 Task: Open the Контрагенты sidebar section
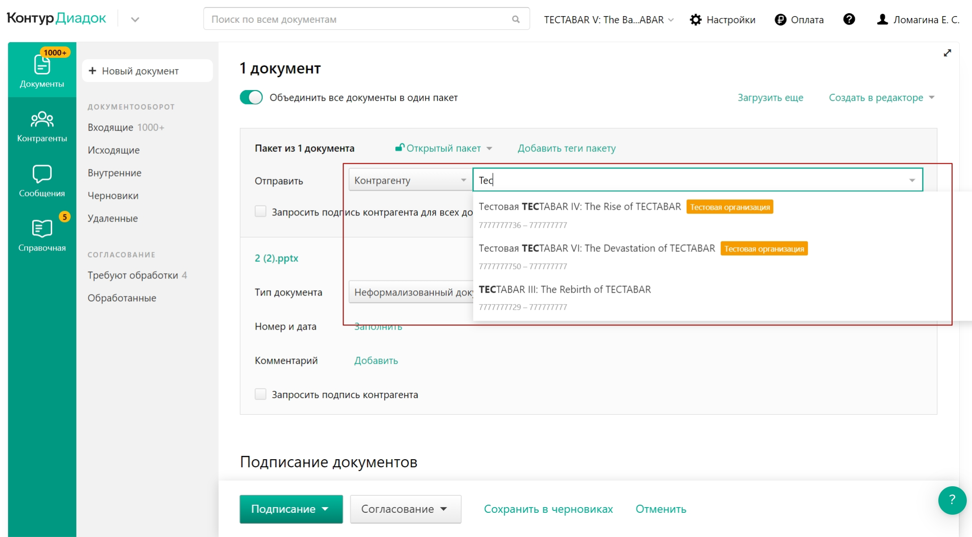(x=42, y=126)
